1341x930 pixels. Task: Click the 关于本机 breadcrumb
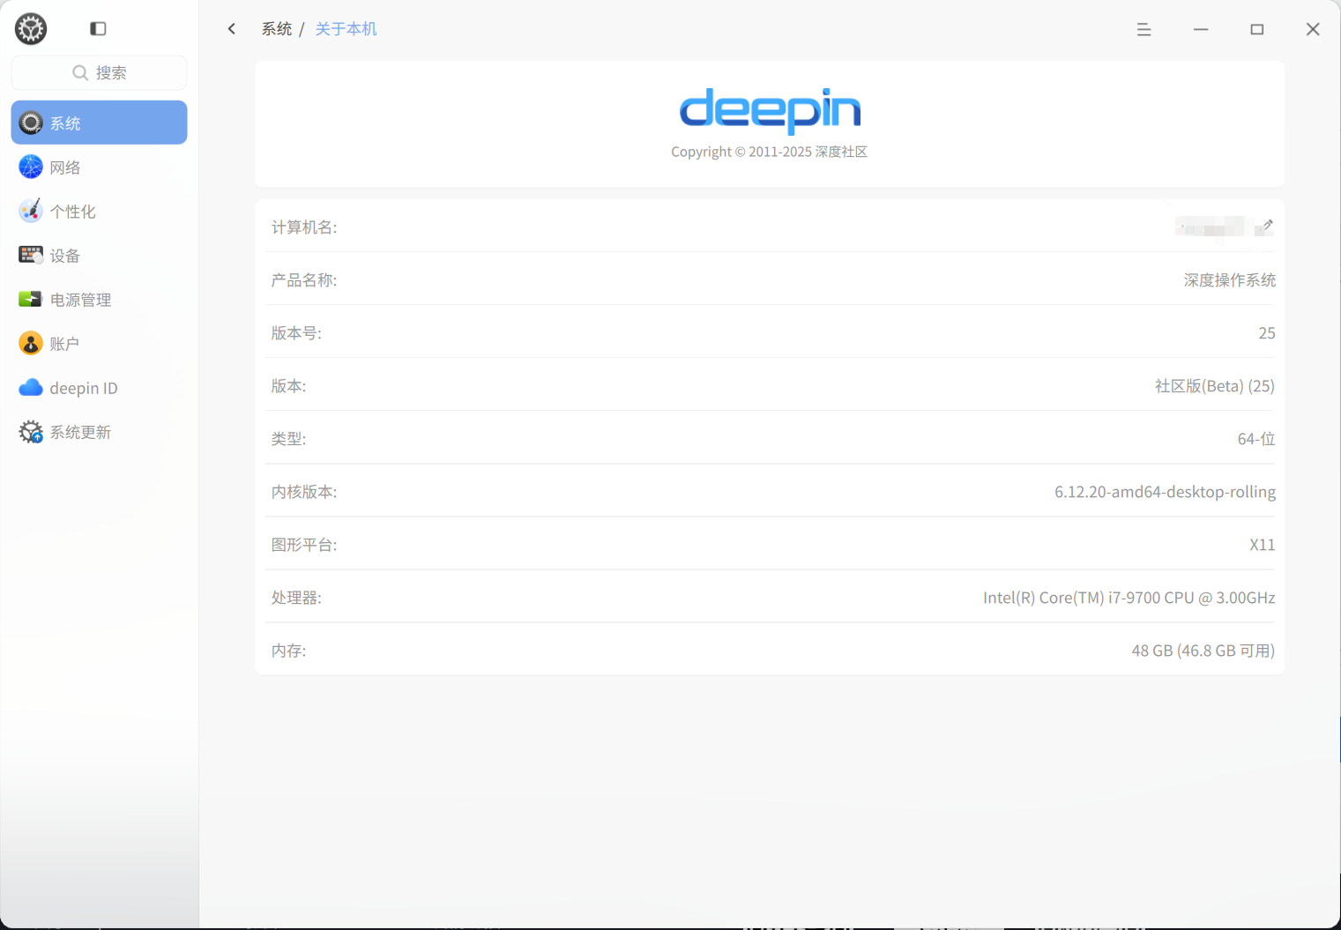[x=346, y=29]
